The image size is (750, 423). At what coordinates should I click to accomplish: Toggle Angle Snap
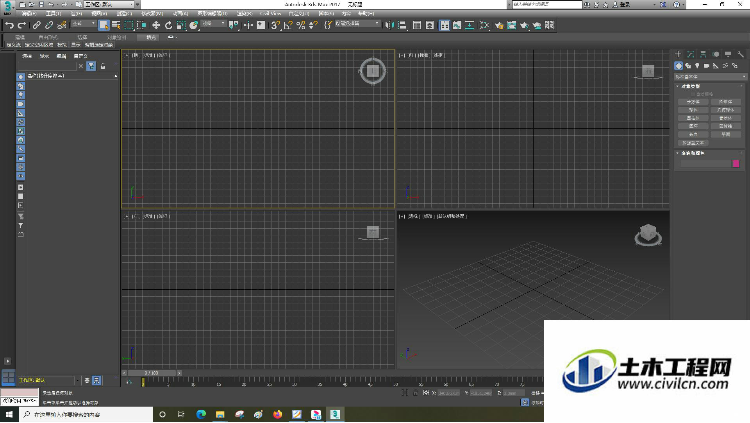coord(288,25)
